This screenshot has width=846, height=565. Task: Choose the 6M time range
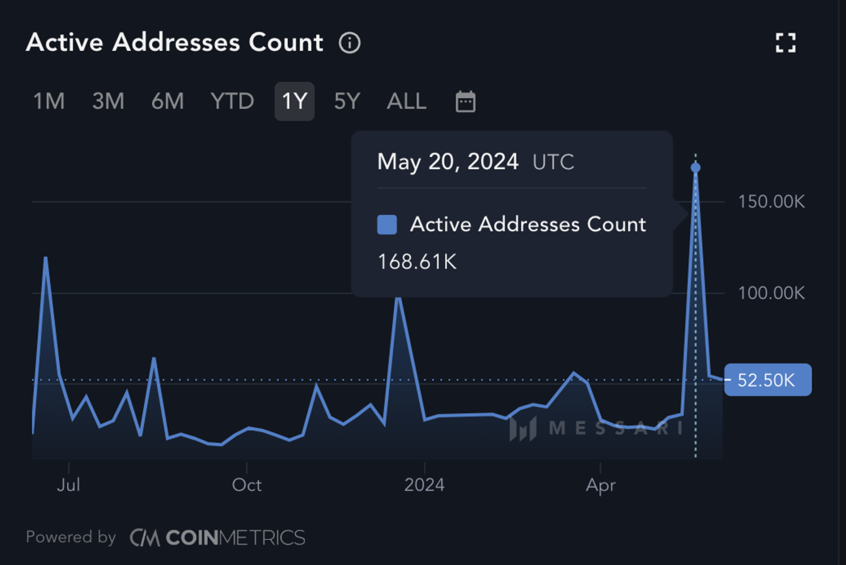point(167,102)
